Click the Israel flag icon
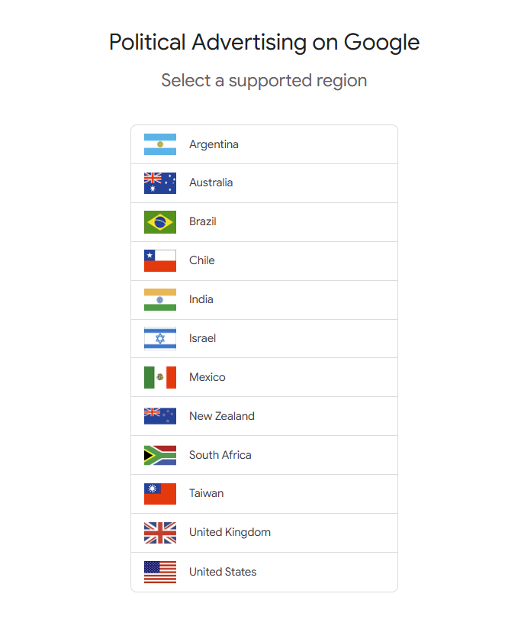 pos(160,338)
